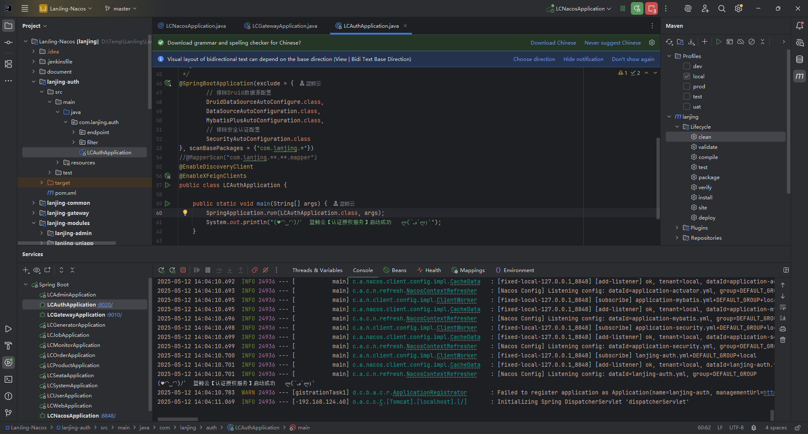
Task: Stop the running auth service
Action: [183, 270]
